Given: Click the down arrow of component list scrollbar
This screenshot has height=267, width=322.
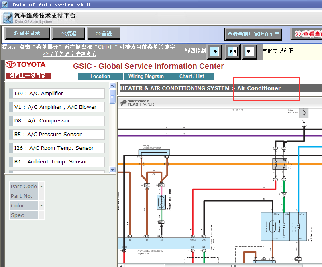Looking at the screenshot, I should [x=112, y=170].
